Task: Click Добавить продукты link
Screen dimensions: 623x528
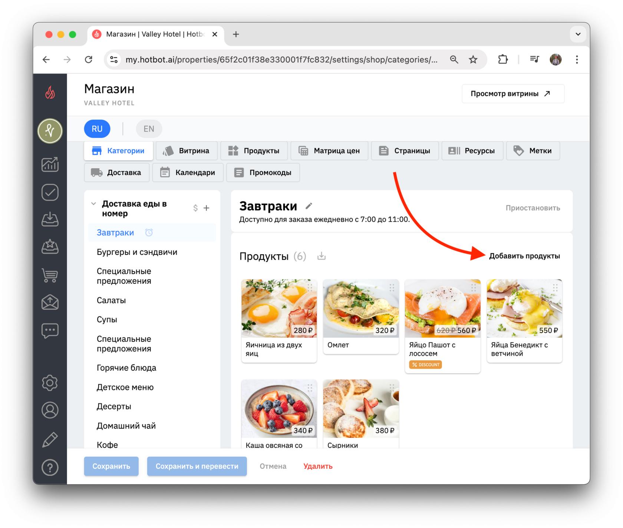Action: (524, 256)
